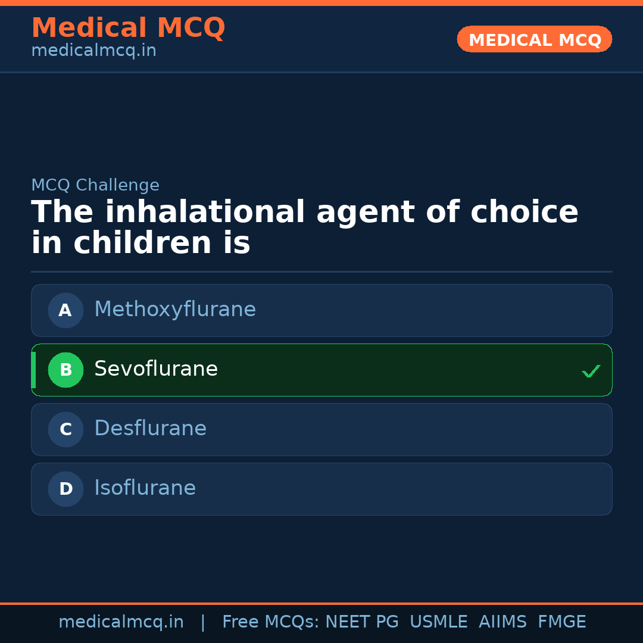The height and width of the screenshot is (643, 643).
Task: Click the green checkmark on Sevoflurane
Action: tap(591, 371)
